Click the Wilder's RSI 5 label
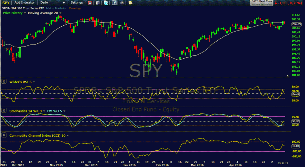 (20, 82)
